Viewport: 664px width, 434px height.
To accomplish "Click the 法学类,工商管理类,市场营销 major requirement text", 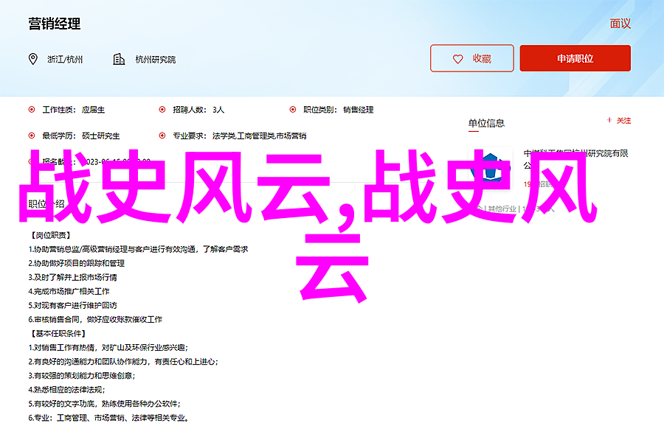I will coord(259,136).
